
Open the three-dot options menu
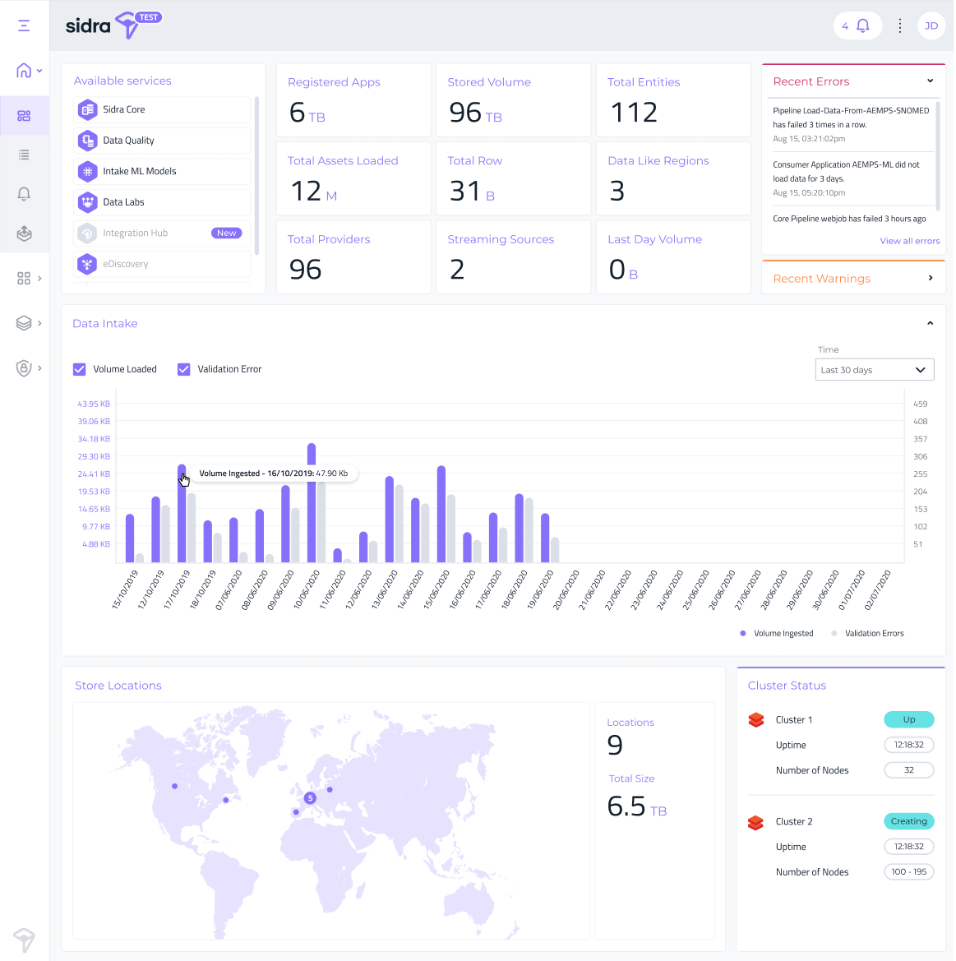(x=900, y=25)
